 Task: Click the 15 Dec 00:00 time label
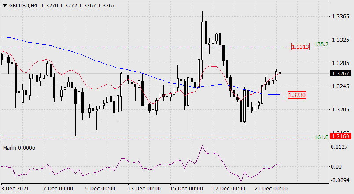186,188
